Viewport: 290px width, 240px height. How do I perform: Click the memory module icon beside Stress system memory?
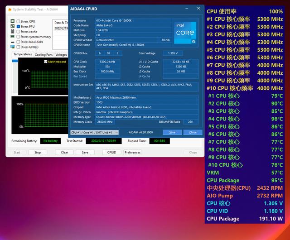pos(13,36)
